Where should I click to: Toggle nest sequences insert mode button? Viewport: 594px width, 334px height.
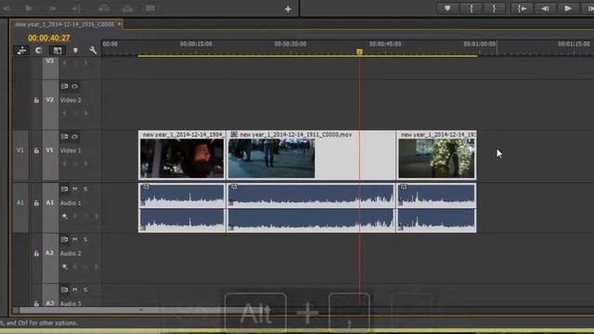[x=21, y=50]
